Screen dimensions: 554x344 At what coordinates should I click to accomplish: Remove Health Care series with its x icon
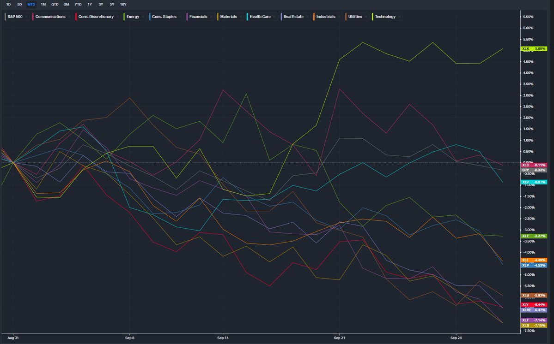(274, 17)
